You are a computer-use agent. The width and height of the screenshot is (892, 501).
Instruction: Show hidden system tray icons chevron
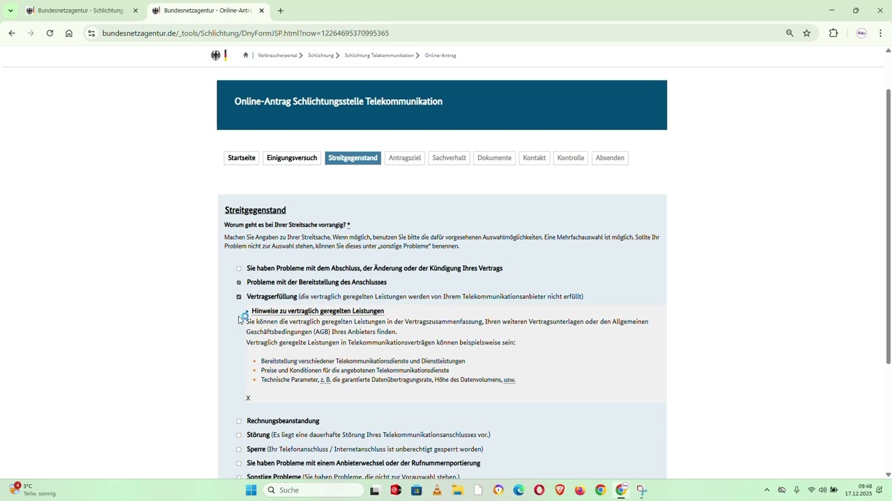pyautogui.click(x=767, y=491)
